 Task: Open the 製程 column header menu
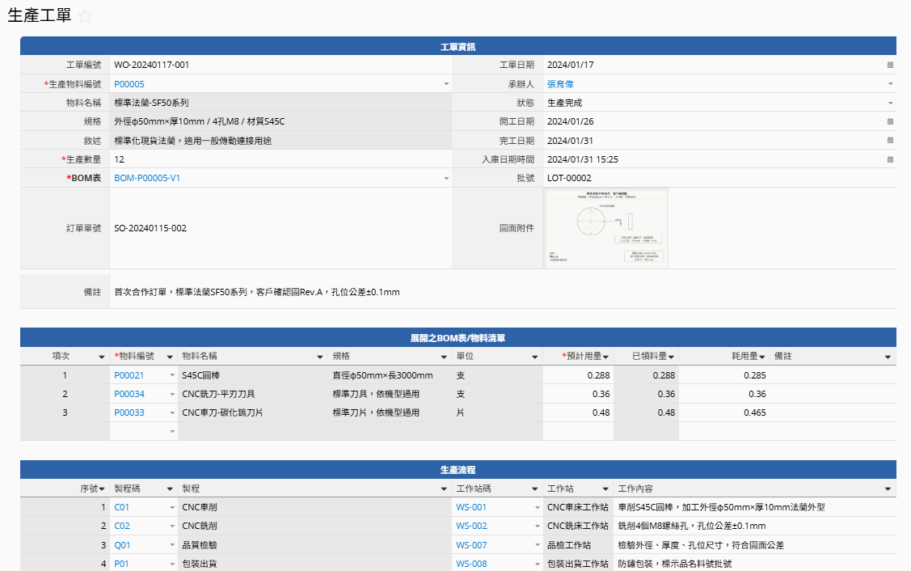[x=444, y=489]
